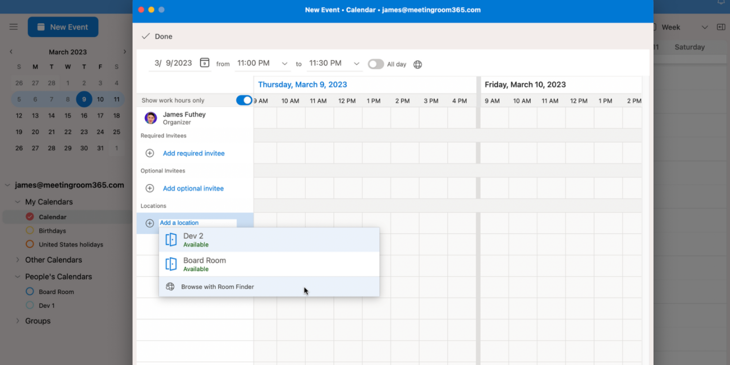Open the hamburger menu in main window
Viewport: 730px width, 365px height.
[x=14, y=27]
